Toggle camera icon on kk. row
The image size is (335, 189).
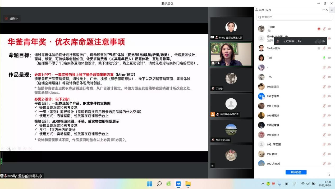point(329,77)
